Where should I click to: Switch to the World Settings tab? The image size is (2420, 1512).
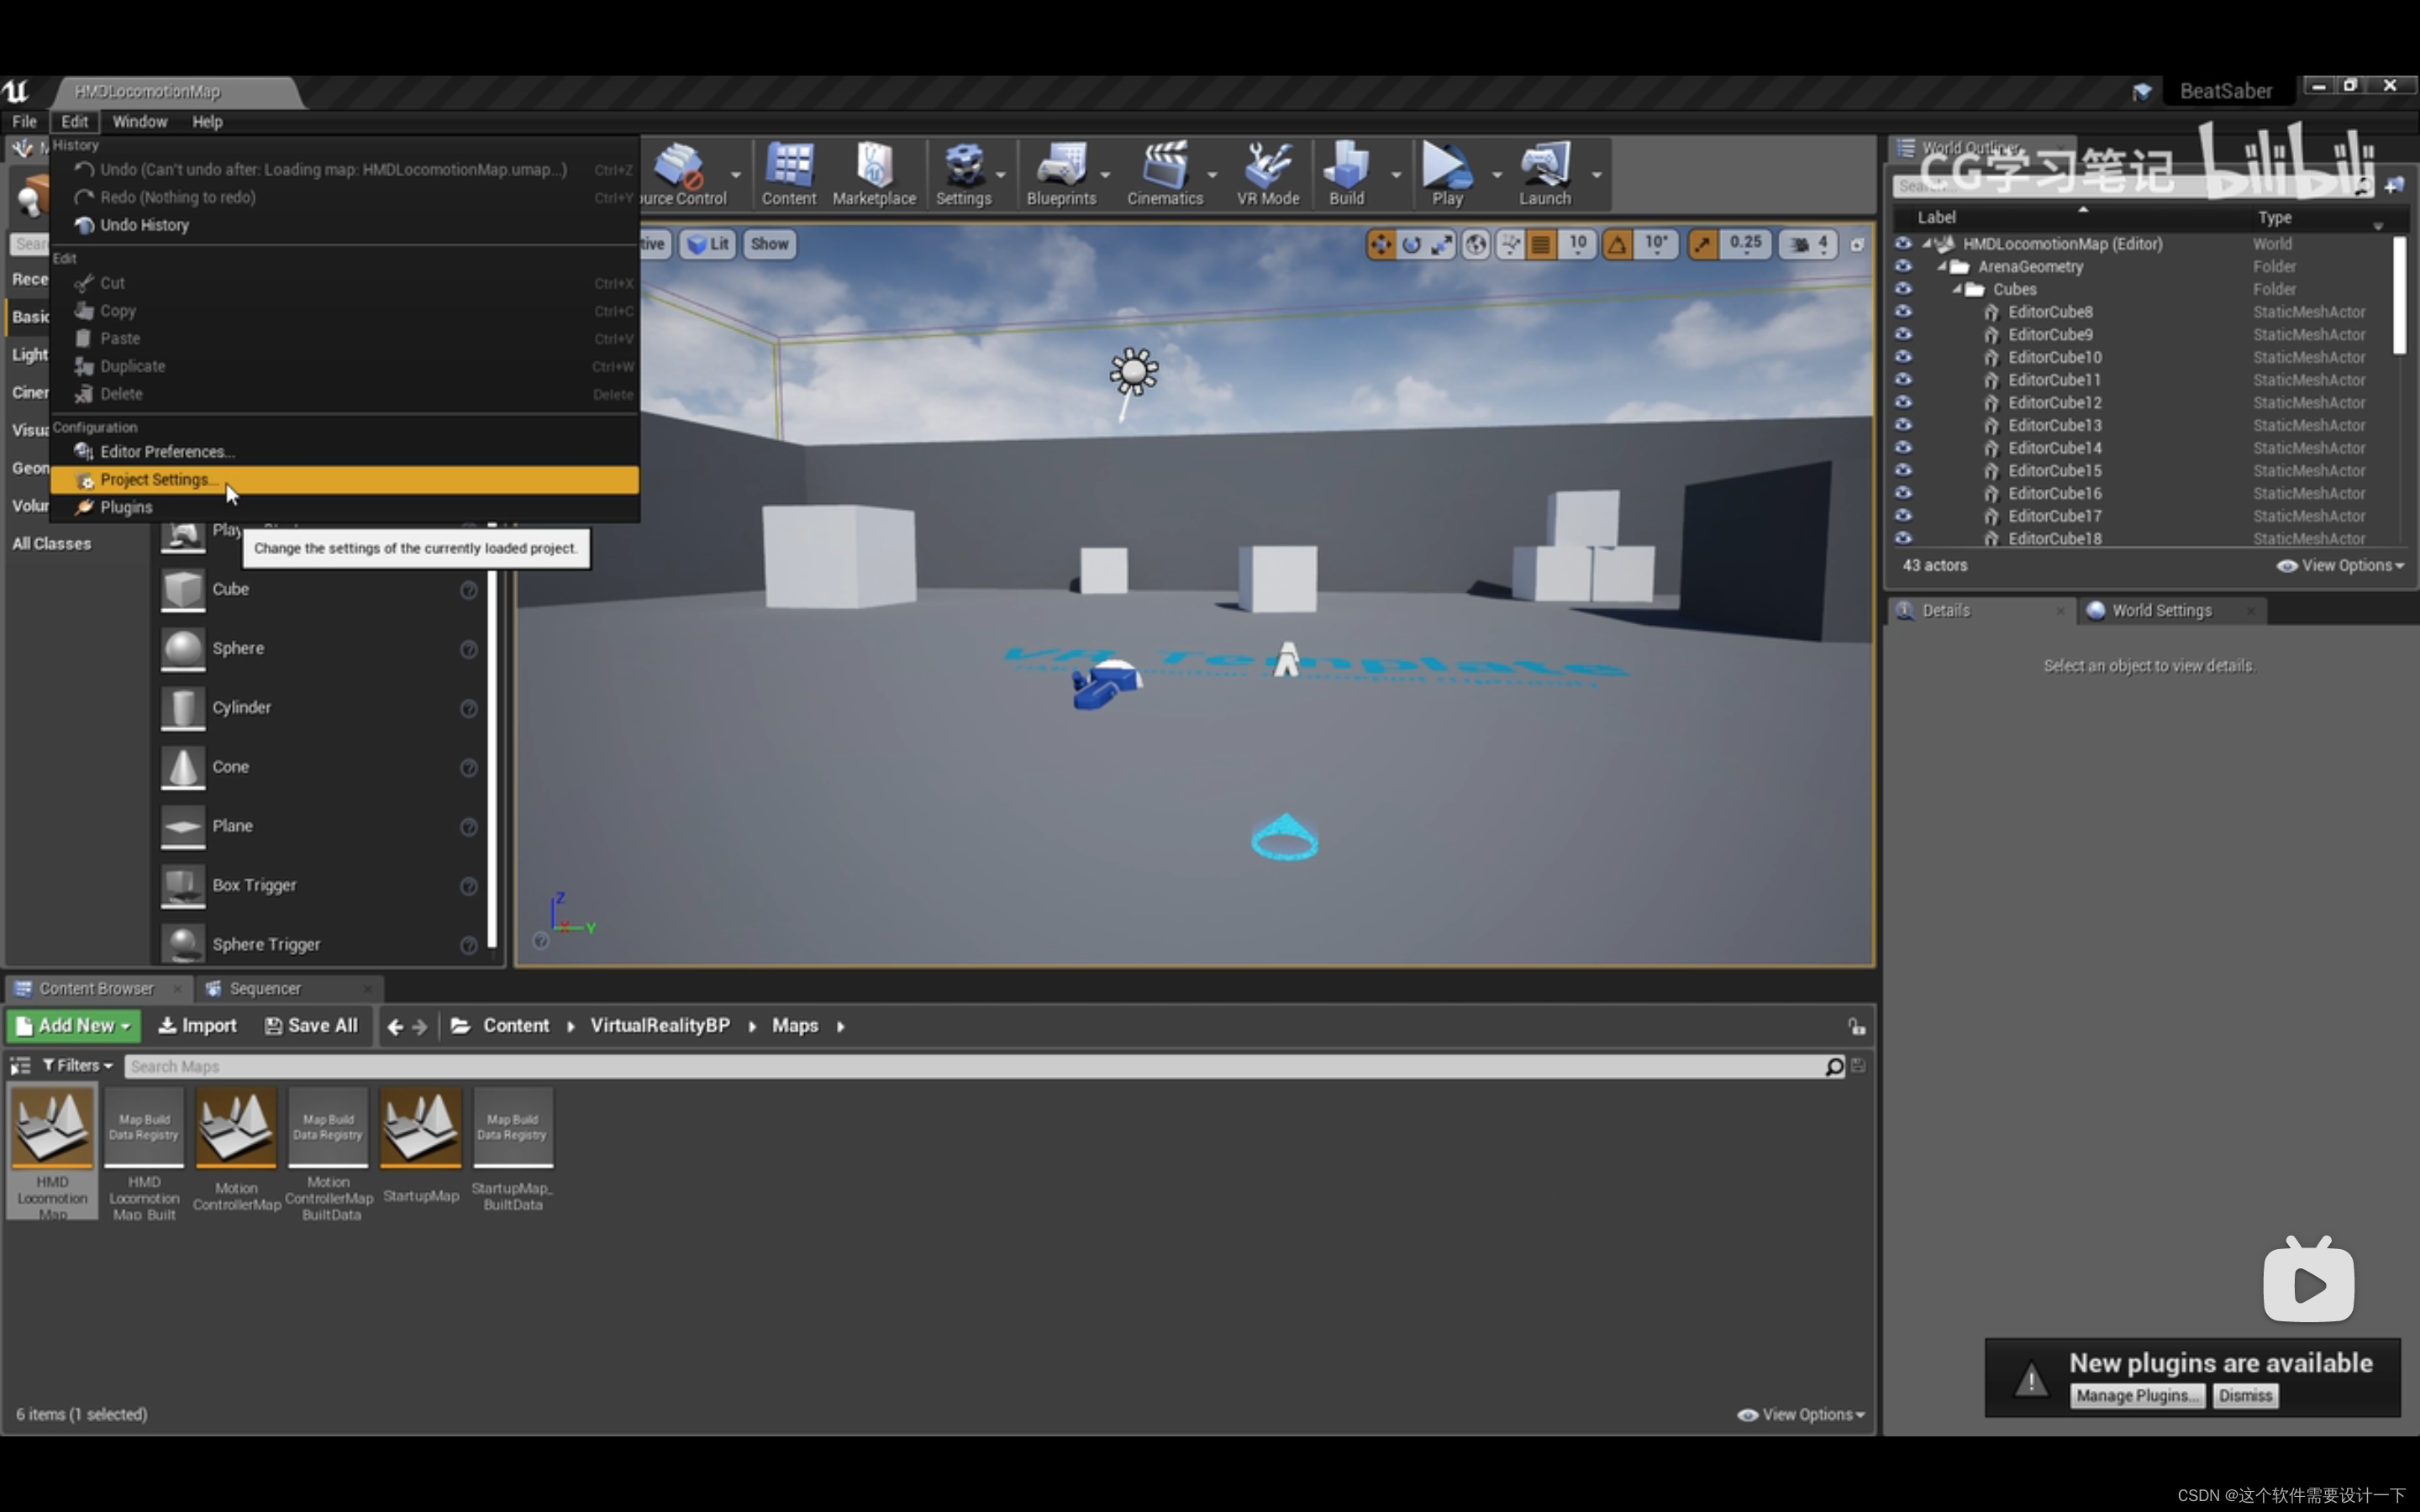tap(2160, 610)
